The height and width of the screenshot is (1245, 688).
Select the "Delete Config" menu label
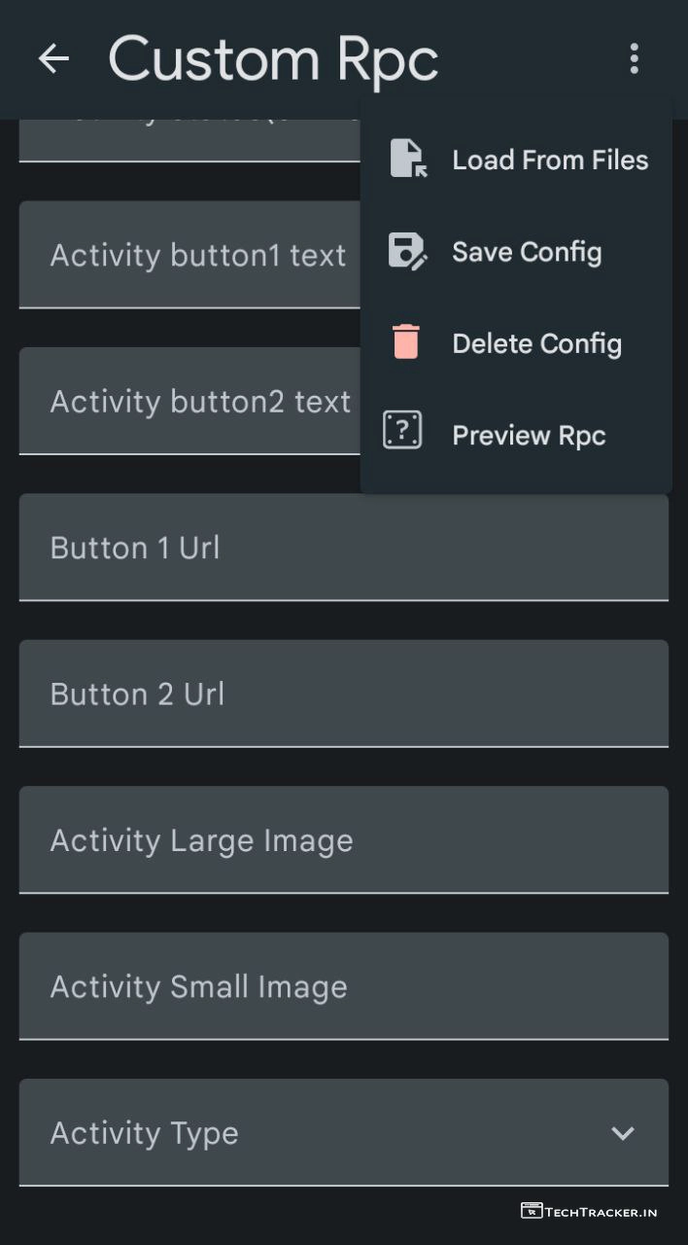click(x=536, y=343)
